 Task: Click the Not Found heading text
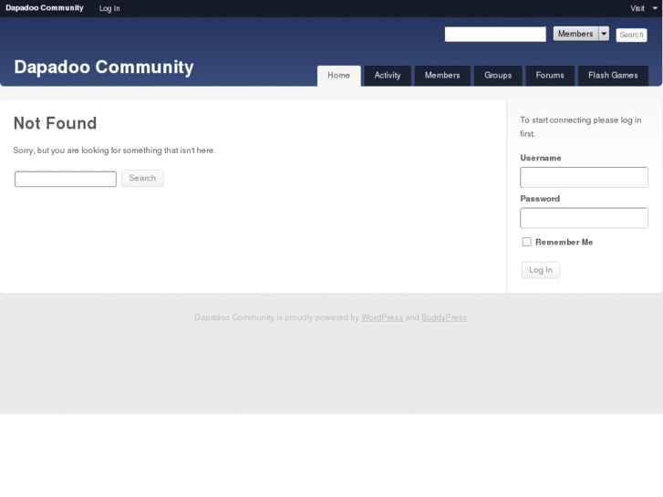click(56, 123)
